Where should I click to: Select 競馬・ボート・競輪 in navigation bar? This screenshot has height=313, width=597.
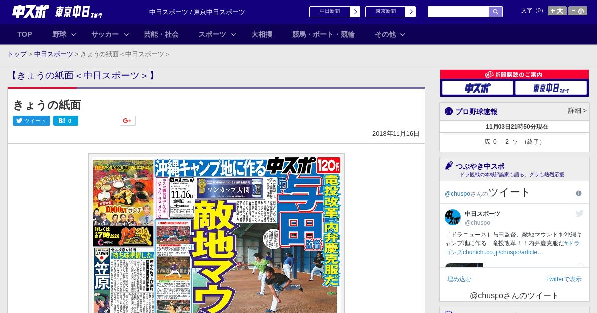pyautogui.click(x=323, y=34)
